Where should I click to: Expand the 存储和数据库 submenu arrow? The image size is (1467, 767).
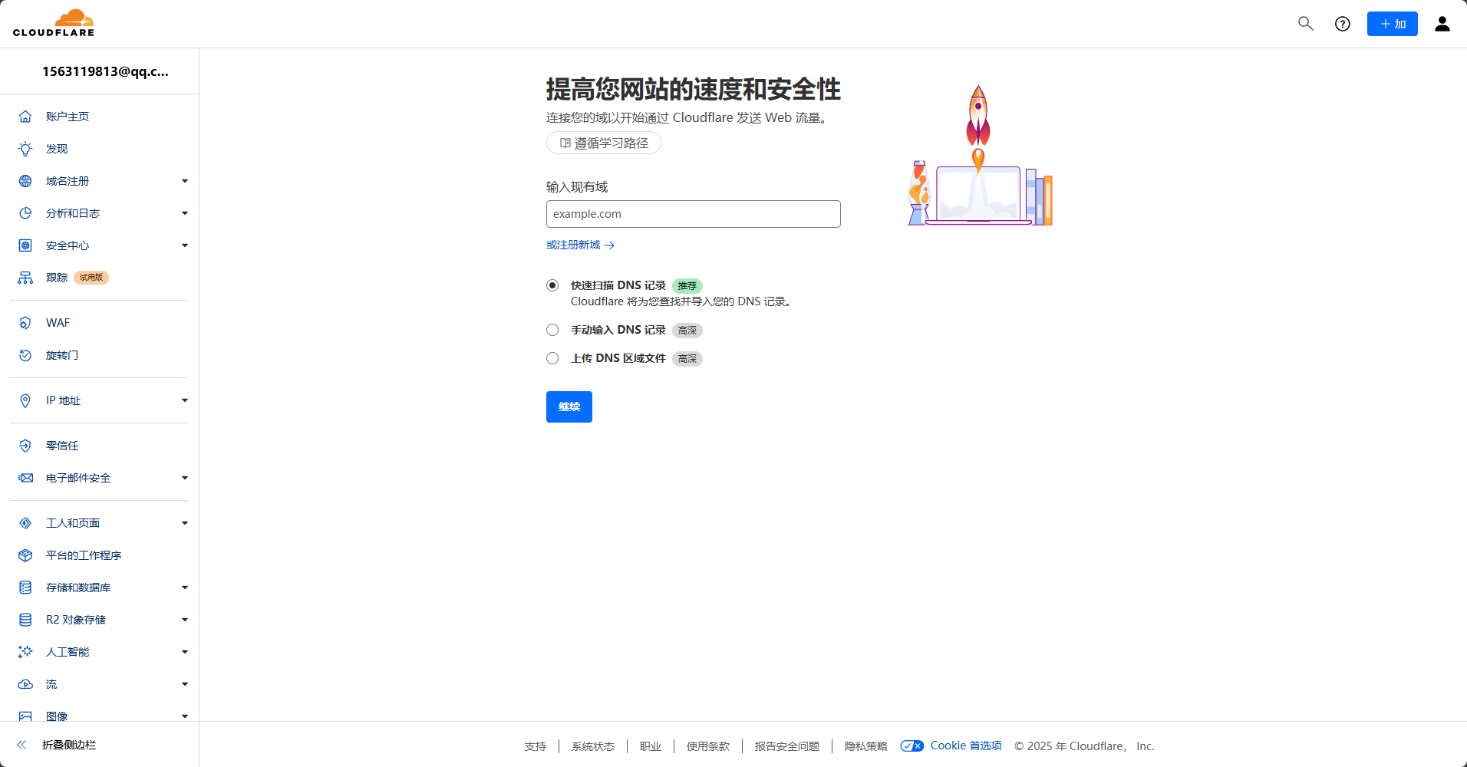[x=185, y=588]
